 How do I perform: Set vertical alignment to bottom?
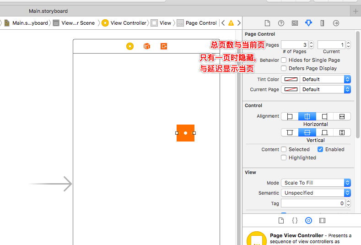324,132
